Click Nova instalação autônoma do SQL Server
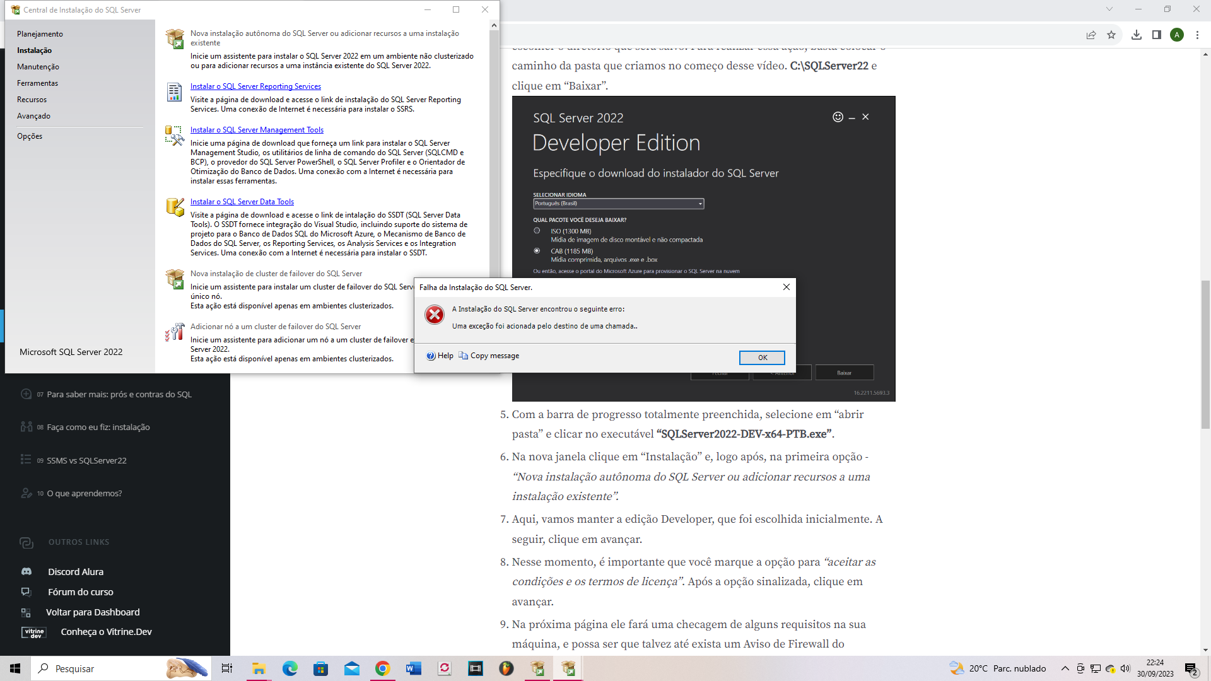 325,38
